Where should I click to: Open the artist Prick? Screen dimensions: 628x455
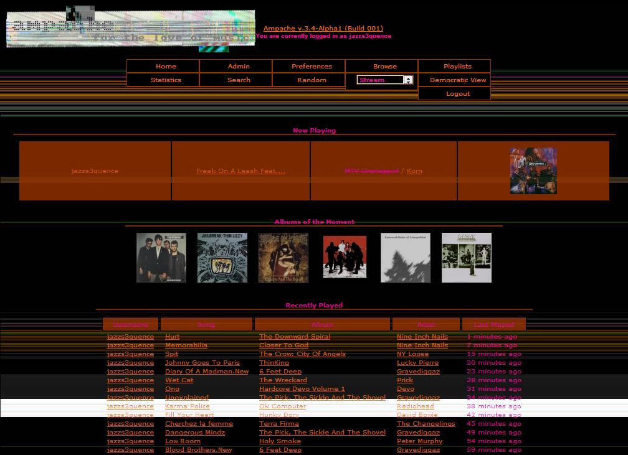[405, 380]
